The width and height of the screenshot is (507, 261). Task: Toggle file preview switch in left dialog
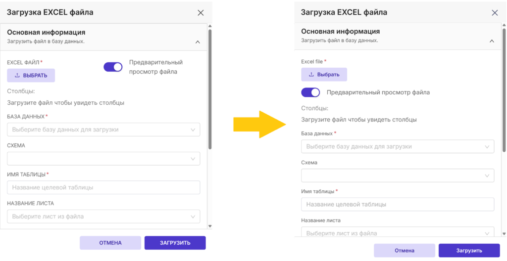tap(113, 67)
